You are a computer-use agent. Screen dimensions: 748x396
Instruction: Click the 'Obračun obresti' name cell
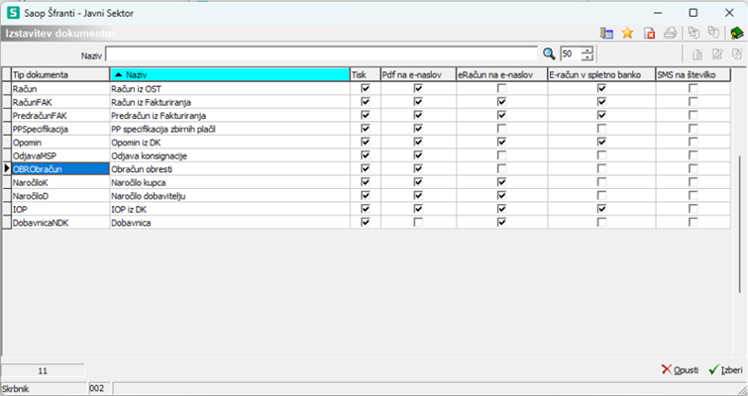pyautogui.click(x=230, y=168)
